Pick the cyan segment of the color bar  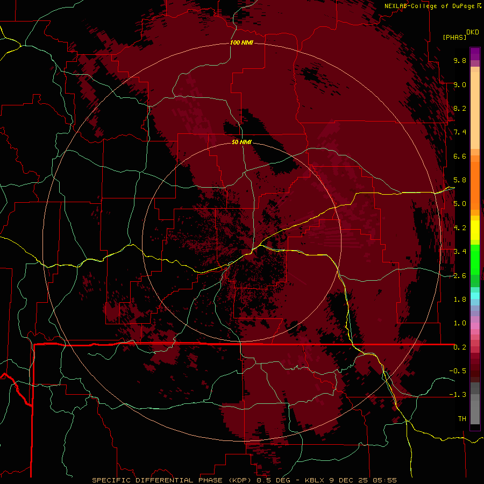click(x=475, y=296)
